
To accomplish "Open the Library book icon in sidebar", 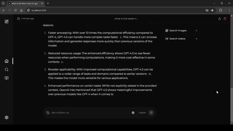I will [x=7, y=78].
